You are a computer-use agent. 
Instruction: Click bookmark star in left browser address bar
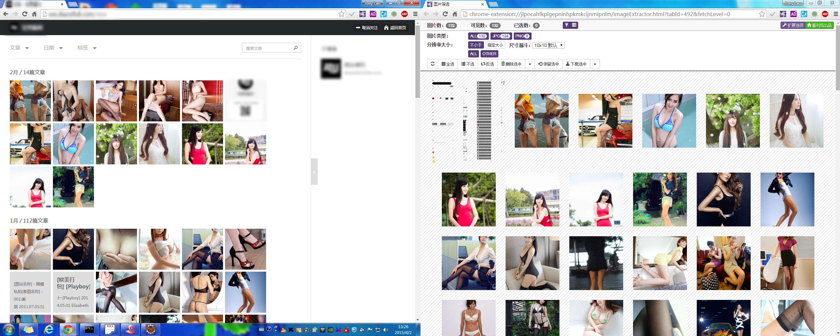click(x=341, y=14)
